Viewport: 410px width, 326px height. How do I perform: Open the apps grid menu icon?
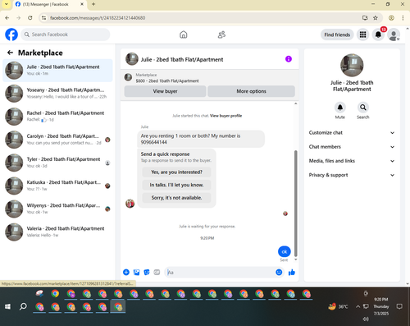362,34
